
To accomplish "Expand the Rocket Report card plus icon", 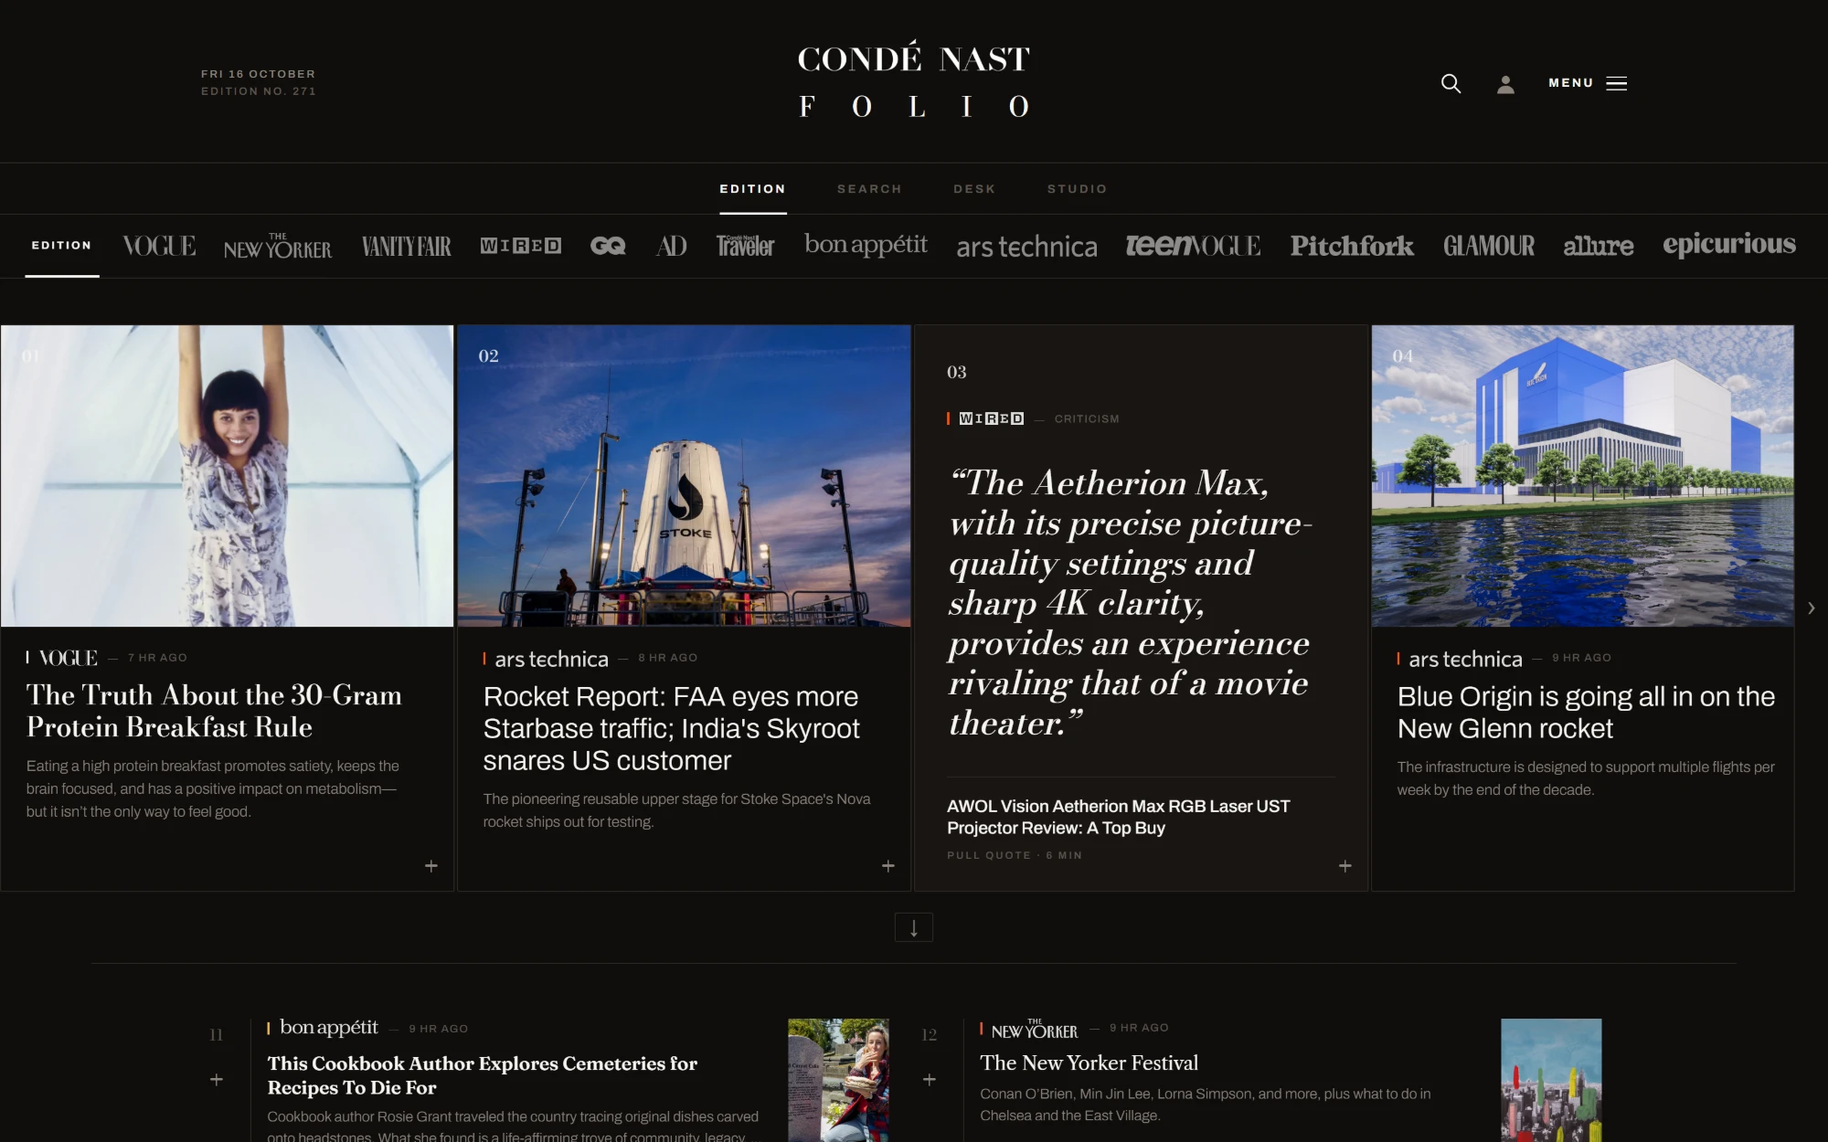I will [888, 866].
